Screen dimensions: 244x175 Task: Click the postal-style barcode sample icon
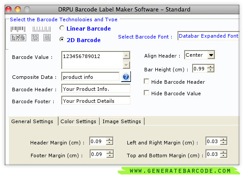42,29
